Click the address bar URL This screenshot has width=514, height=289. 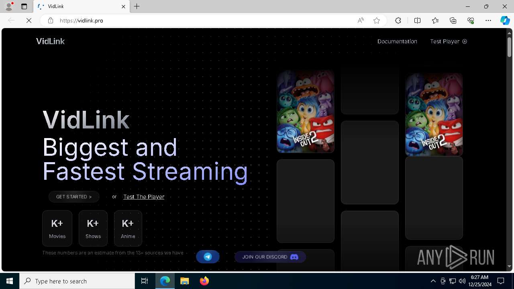(x=82, y=20)
